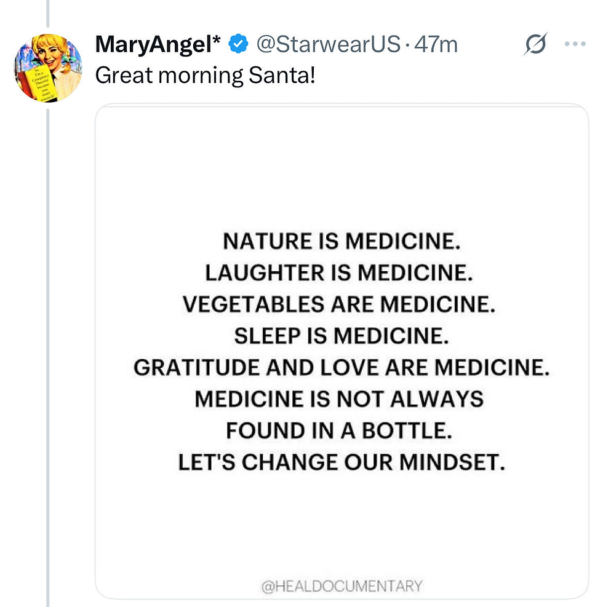Viewport: 603px width, 607px height.
Task: Visit the @StarwearUS handle link
Action: tap(328, 45)
